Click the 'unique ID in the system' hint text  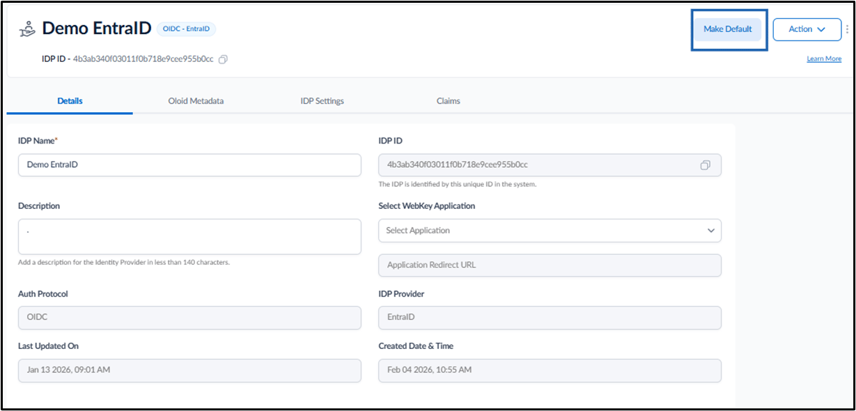[457, 185]
